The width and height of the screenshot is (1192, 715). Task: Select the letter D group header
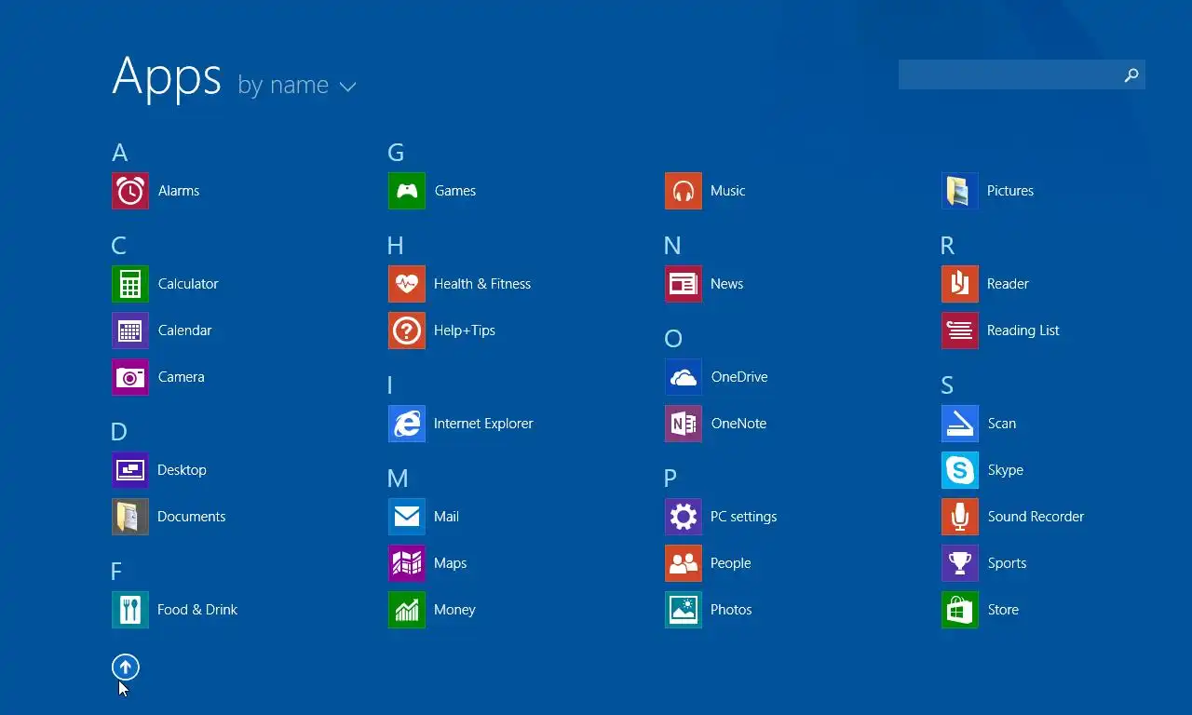[118, 432]
